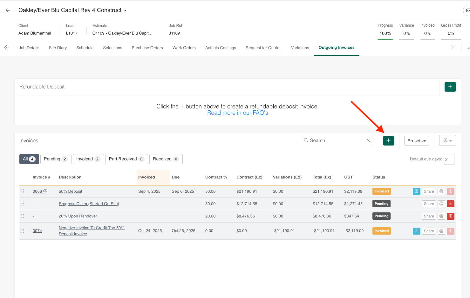Print the Negative Invoice 0074
470x298 pixels.
point(441,231)
